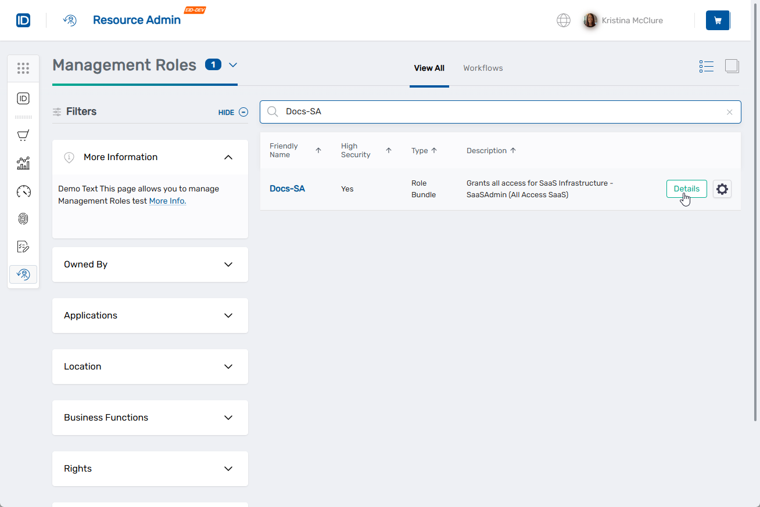Switch to card view layout

point(732,66)
